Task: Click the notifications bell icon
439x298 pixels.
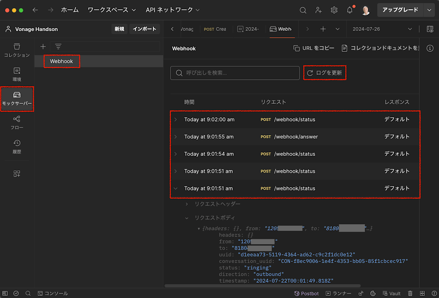Action: (x=350, y=10)
